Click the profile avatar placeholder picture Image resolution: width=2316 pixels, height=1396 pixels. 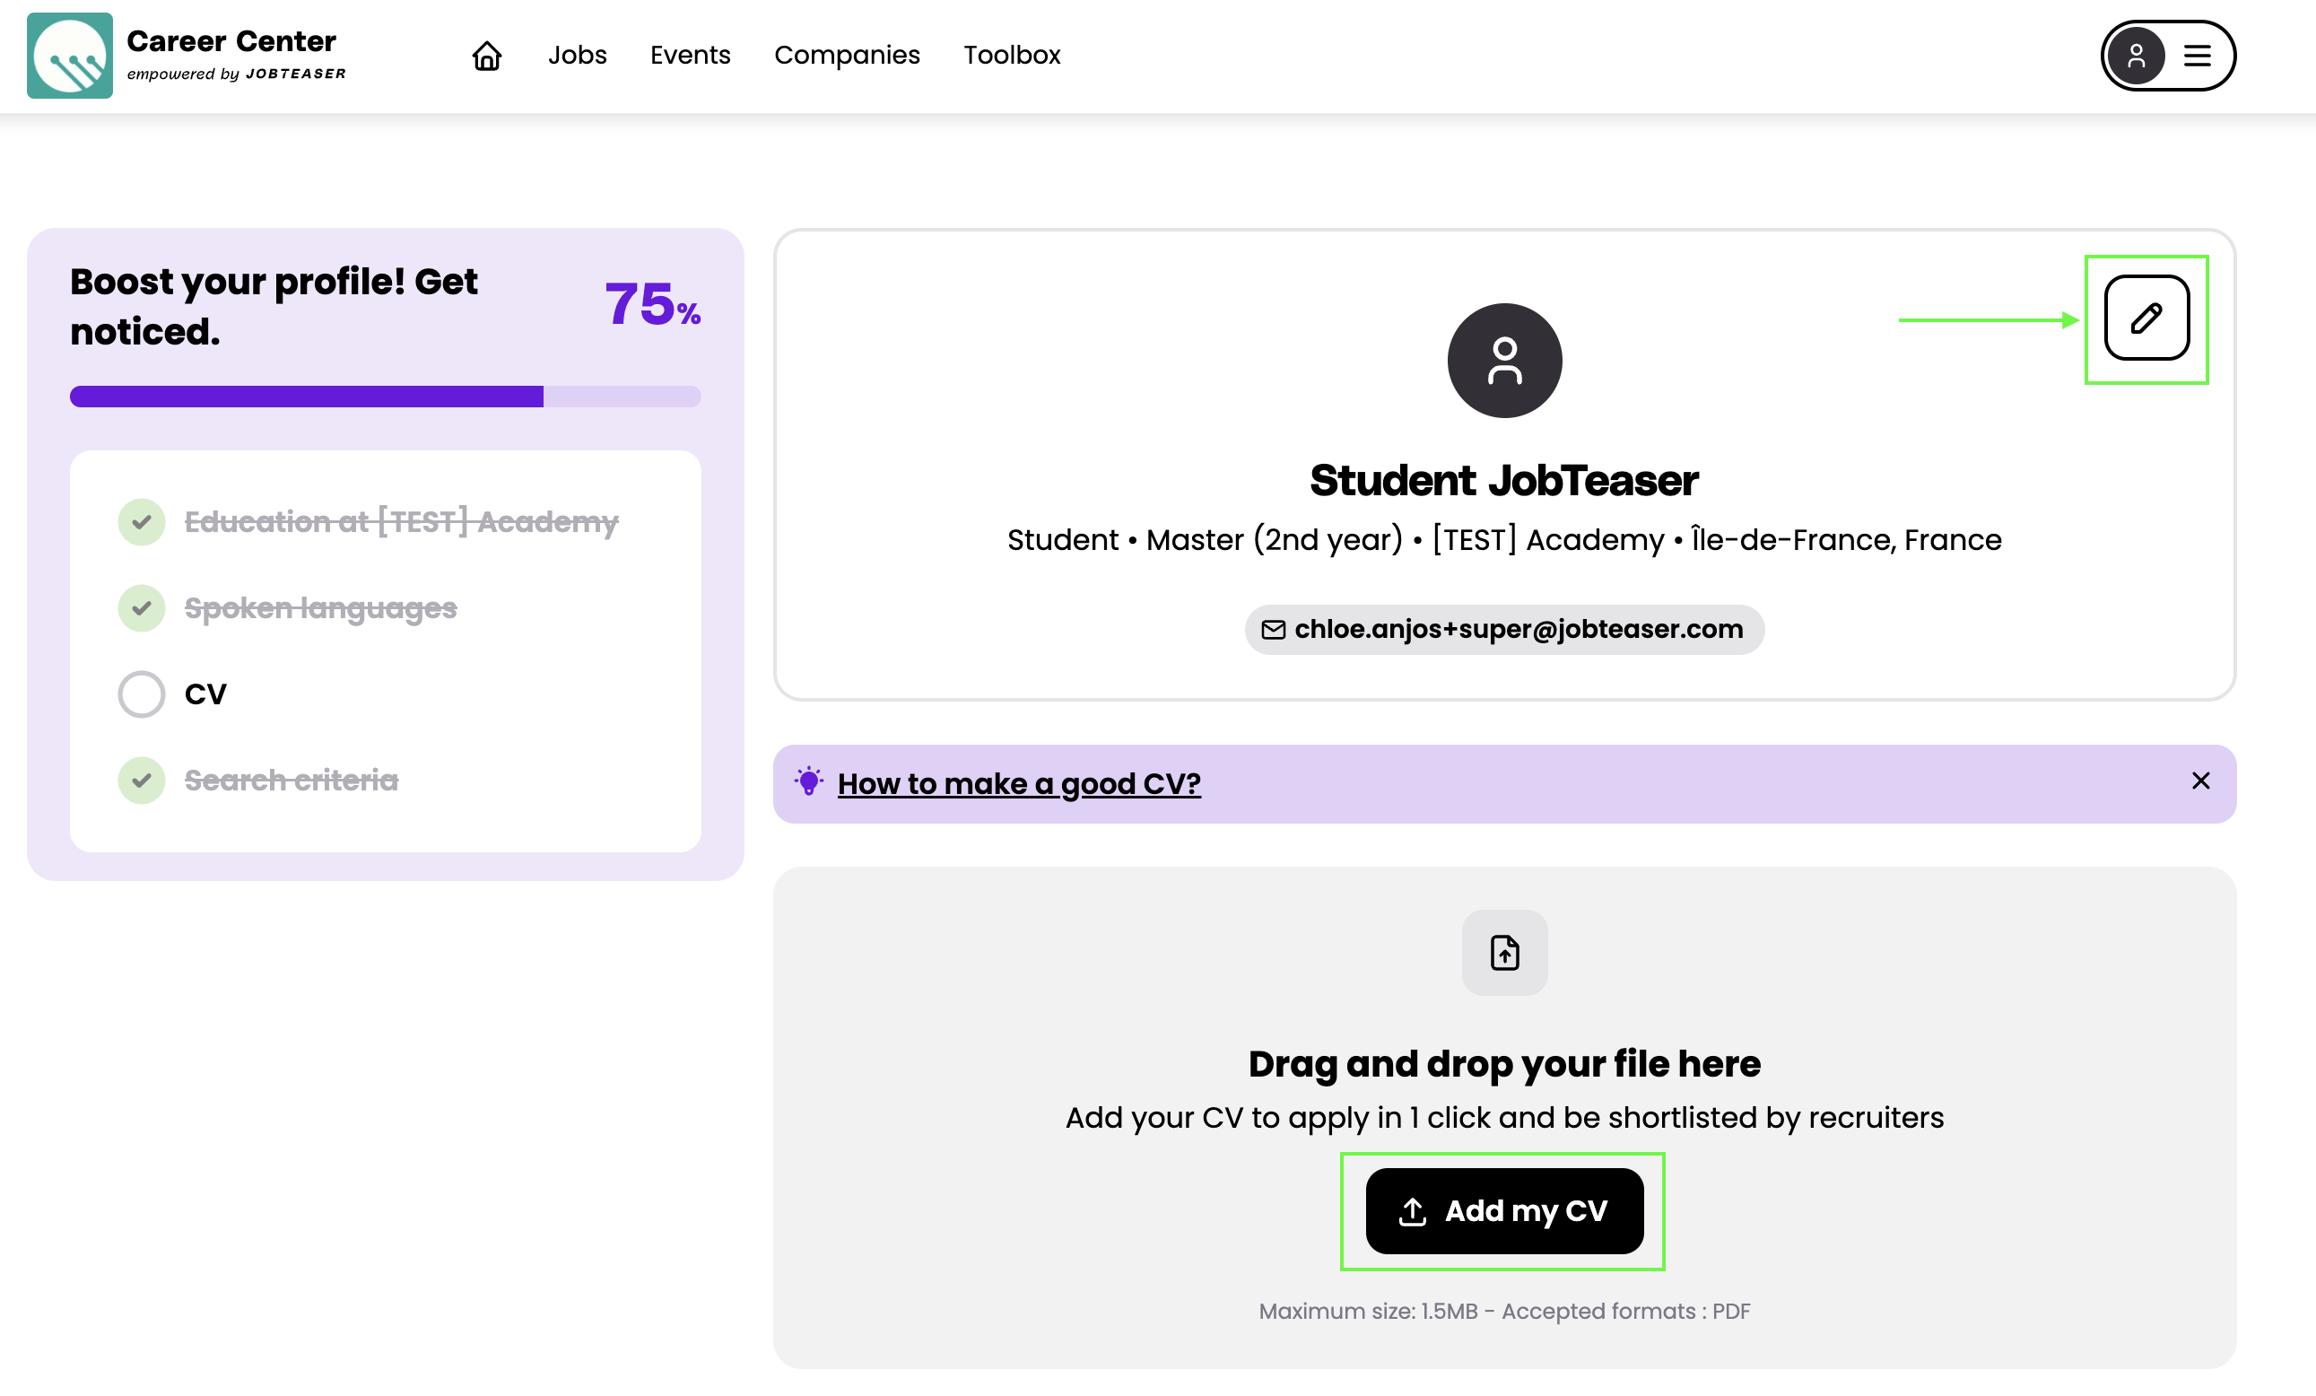1504,360
